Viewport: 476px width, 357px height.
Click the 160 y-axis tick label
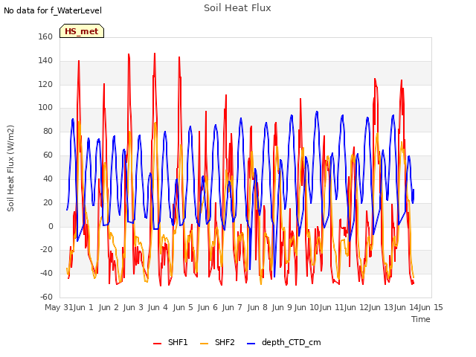pyautogui.click(x=45, y=36)
